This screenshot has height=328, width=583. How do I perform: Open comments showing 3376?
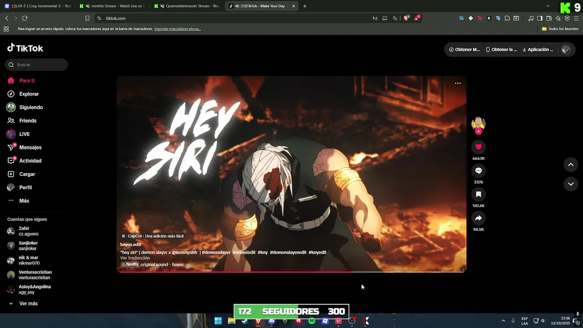tap(478, 171)
